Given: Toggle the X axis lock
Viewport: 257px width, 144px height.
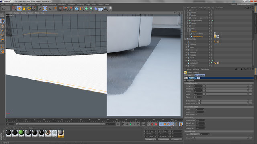Looking at the screenshot, I should coord(40,8).
